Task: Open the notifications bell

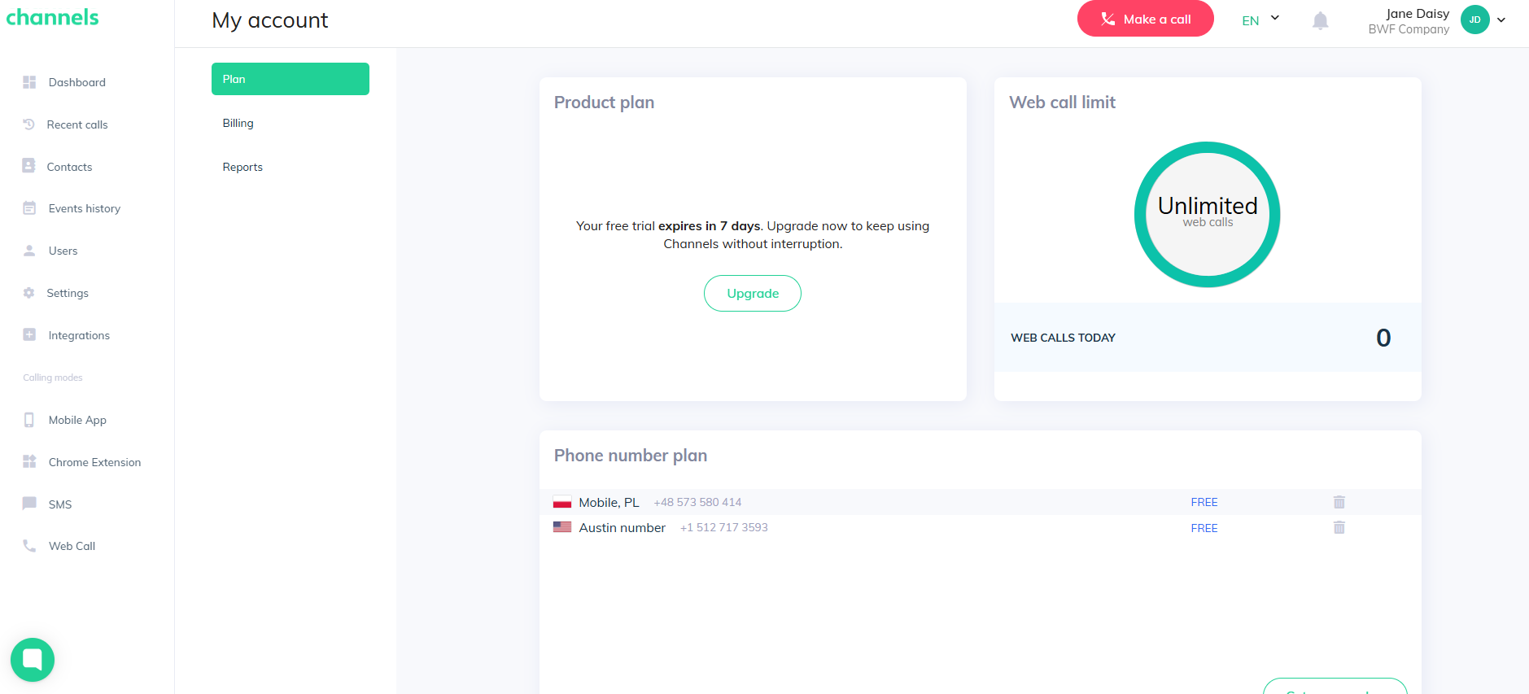Action: (1320, 20)
